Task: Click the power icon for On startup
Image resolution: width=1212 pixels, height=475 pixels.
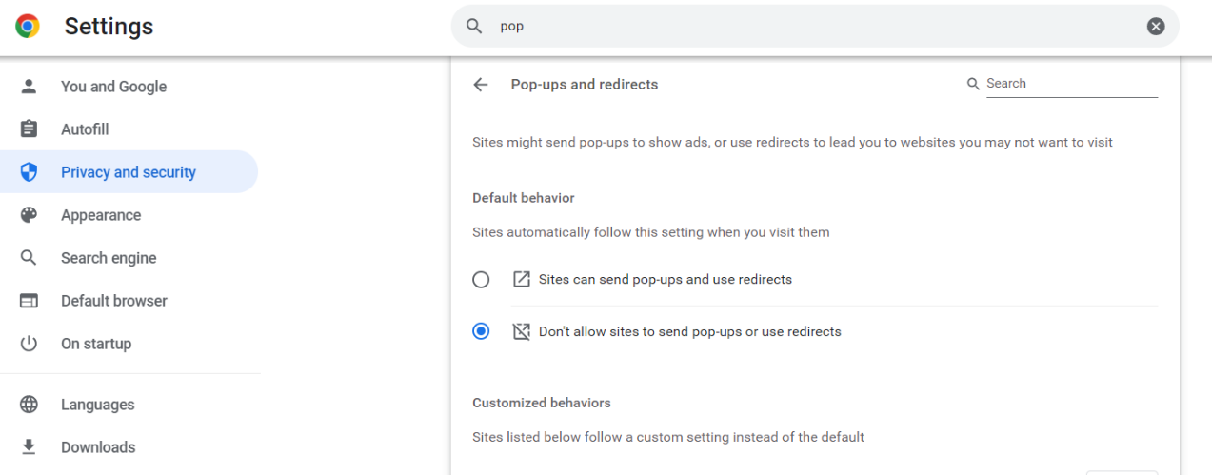Action: 29,344
